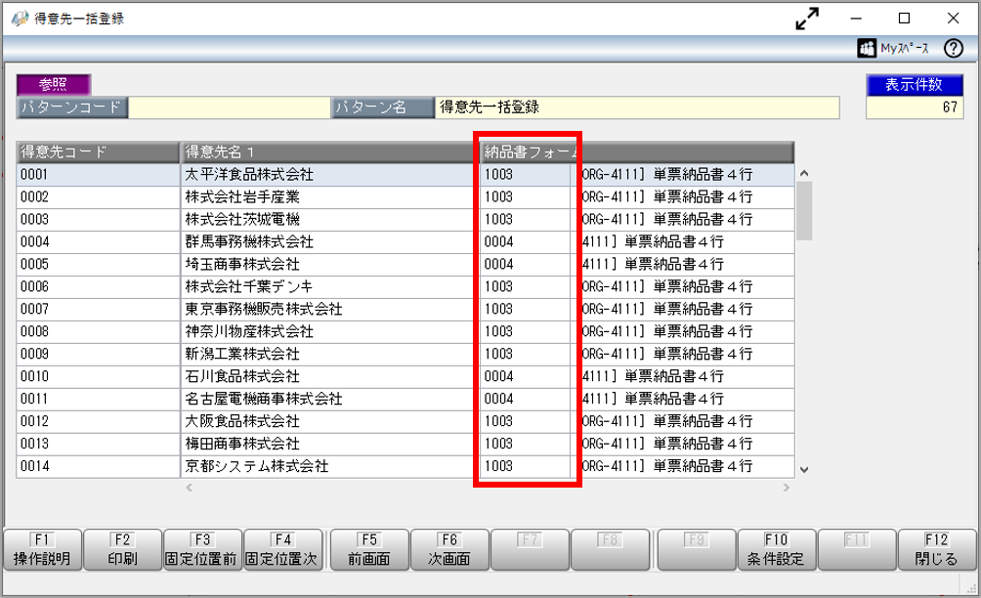
Task: Click the 表示件数 value field showing 67
Action: 915,107
